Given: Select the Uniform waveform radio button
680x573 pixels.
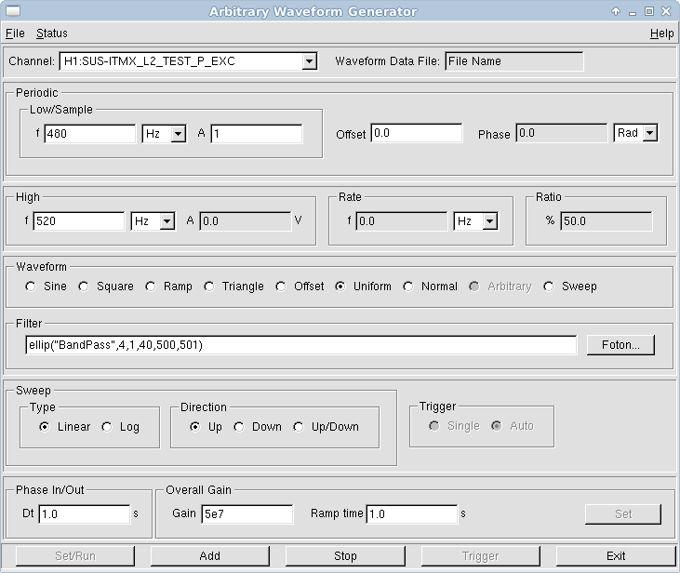Looking at the screenshot, I should click(x=340, y=286).
